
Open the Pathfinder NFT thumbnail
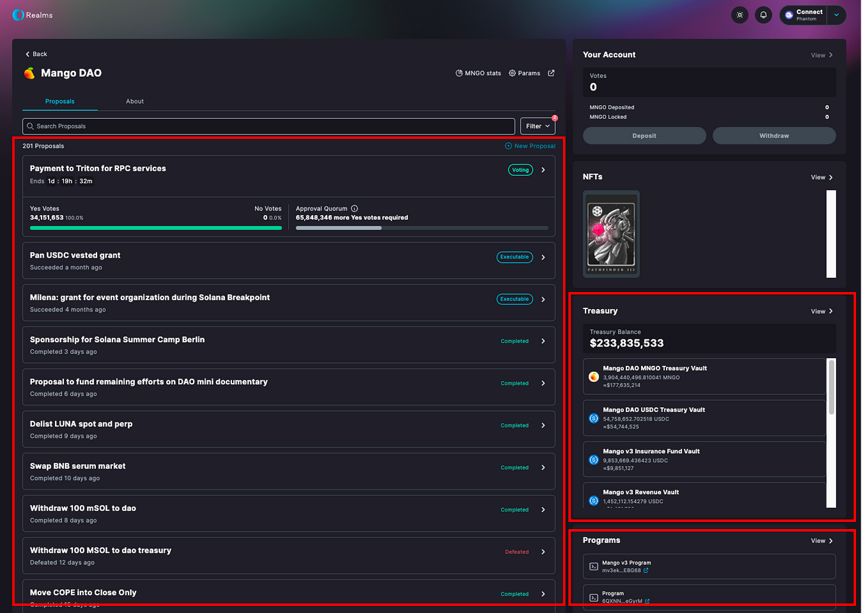click(611, 234)
